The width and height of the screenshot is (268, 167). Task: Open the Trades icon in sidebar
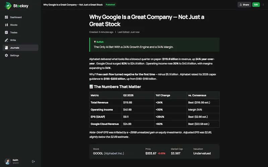(x=6, y=32)
